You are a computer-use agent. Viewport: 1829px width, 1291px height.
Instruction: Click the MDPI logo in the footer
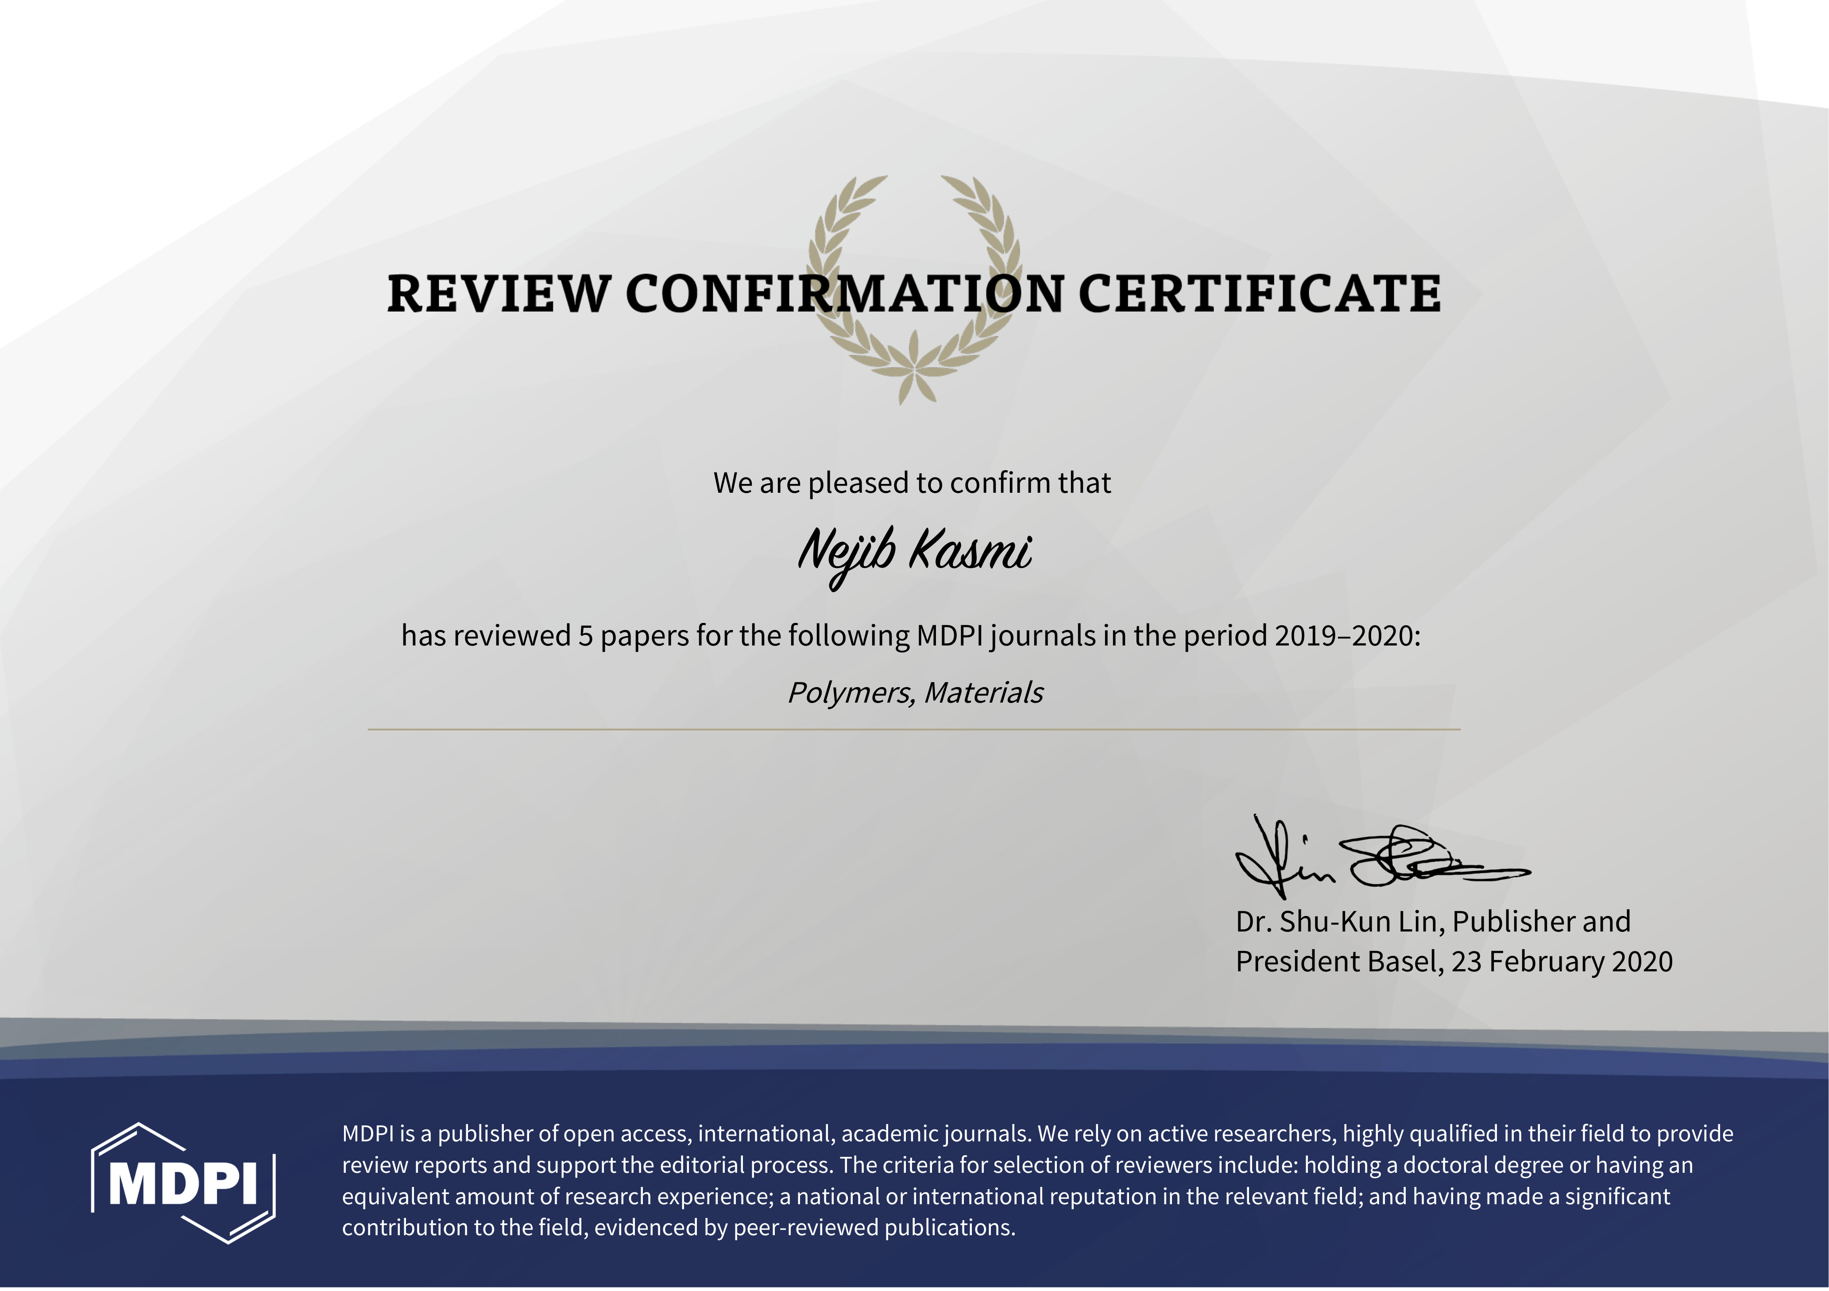[x=183, y=1183]
